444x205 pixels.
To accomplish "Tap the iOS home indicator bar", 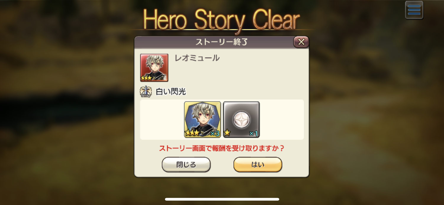I will tap(222, 199).
